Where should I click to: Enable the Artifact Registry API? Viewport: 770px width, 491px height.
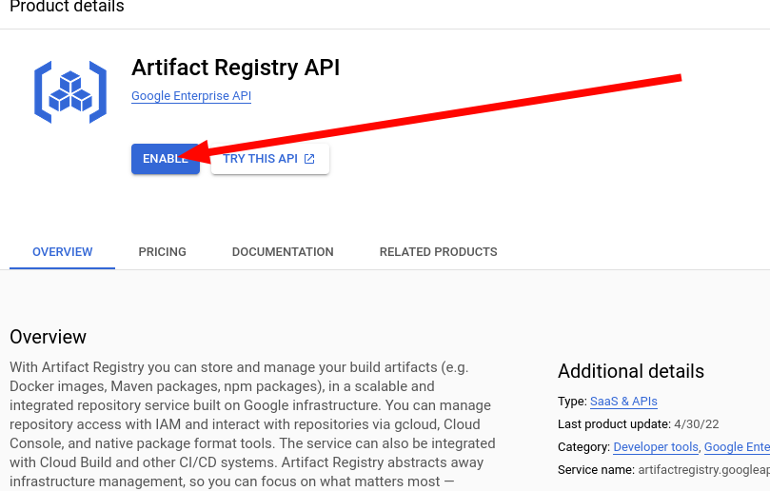click(166, 159)
